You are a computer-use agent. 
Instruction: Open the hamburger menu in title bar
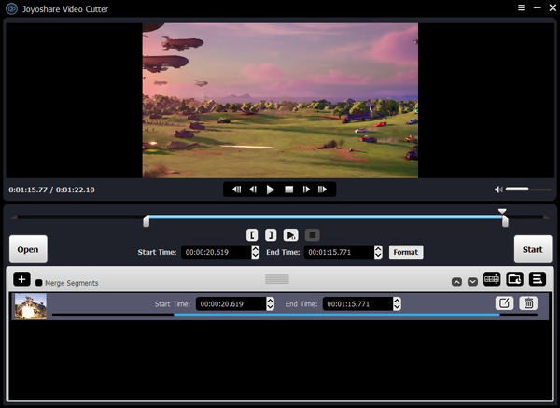(x=521, y=7)
